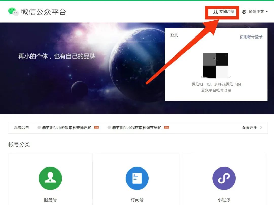Click the NEW badge beside the first announcement
The width and height of the screenshot is (274, 205).
[x=96, y=128]
